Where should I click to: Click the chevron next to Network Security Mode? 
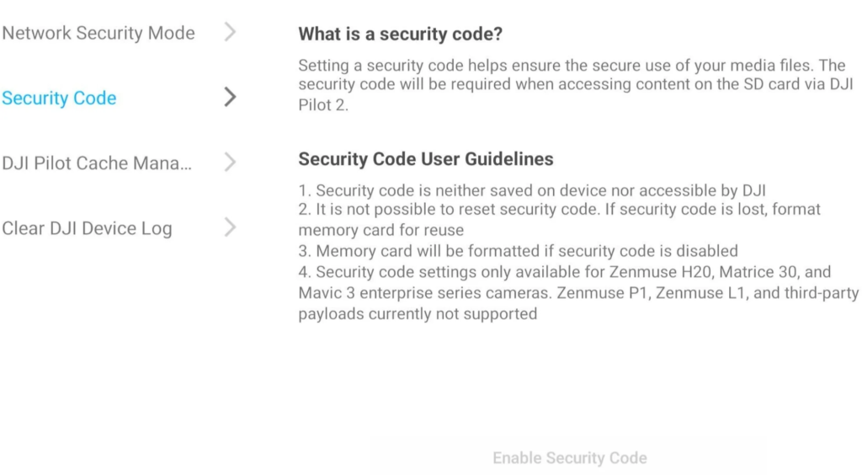[x=231, y=32]
